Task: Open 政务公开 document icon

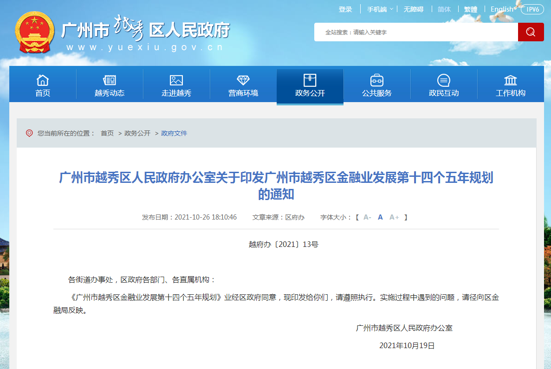Action: (x=310, y=80)
